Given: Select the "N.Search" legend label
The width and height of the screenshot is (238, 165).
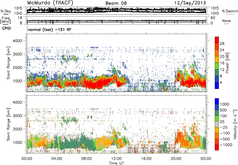Looking at the screenshot, I should pos(230,11).
